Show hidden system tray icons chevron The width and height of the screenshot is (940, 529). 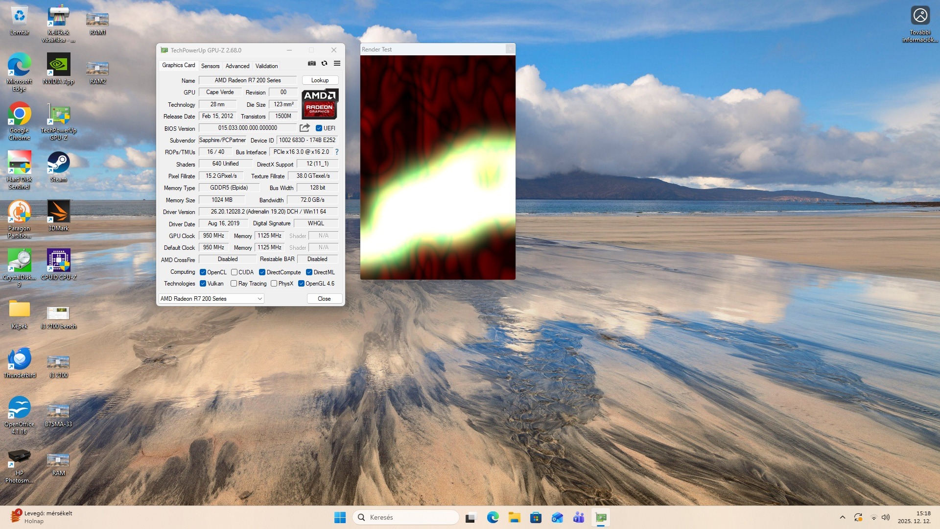(x=842, y=517)
